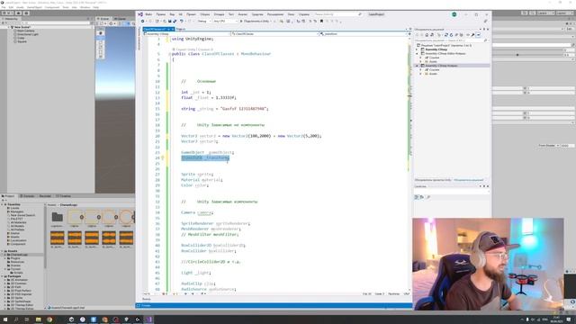This screenshot has height=324, width=576.
Task: Switch to Unity Console panel tab
Action: [28, 196]
